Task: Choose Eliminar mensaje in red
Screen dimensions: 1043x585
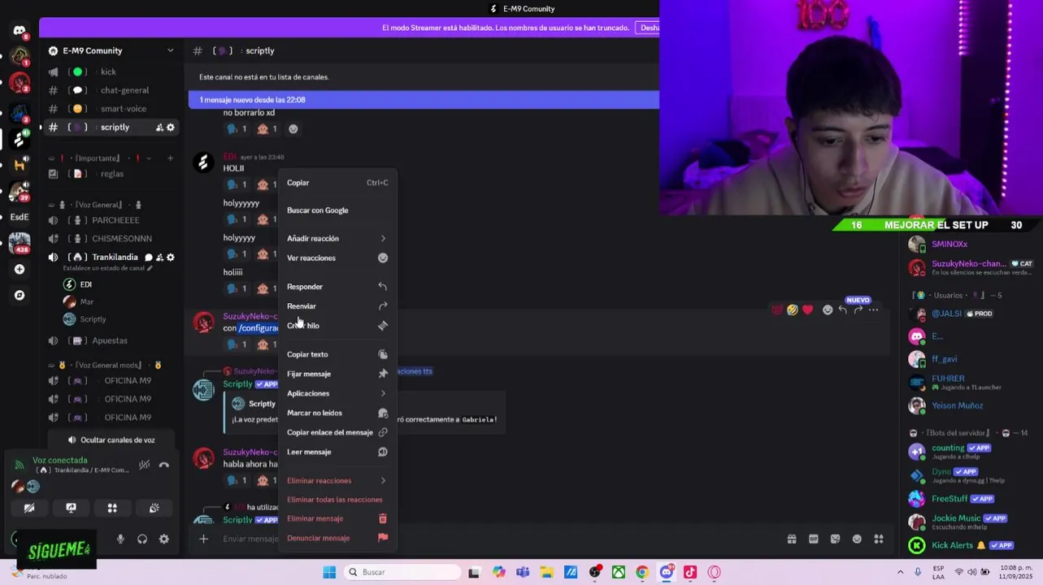Action: [x=337, y=518]
